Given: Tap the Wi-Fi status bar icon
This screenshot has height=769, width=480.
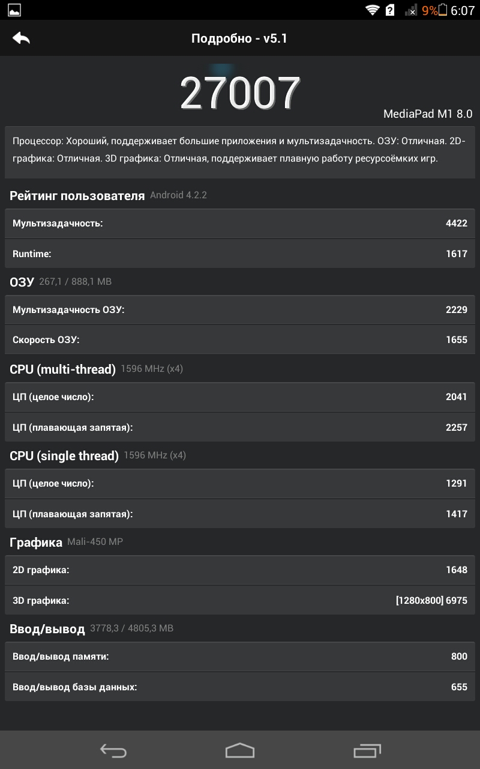Looking at the screenshot, I should point(373,10).
